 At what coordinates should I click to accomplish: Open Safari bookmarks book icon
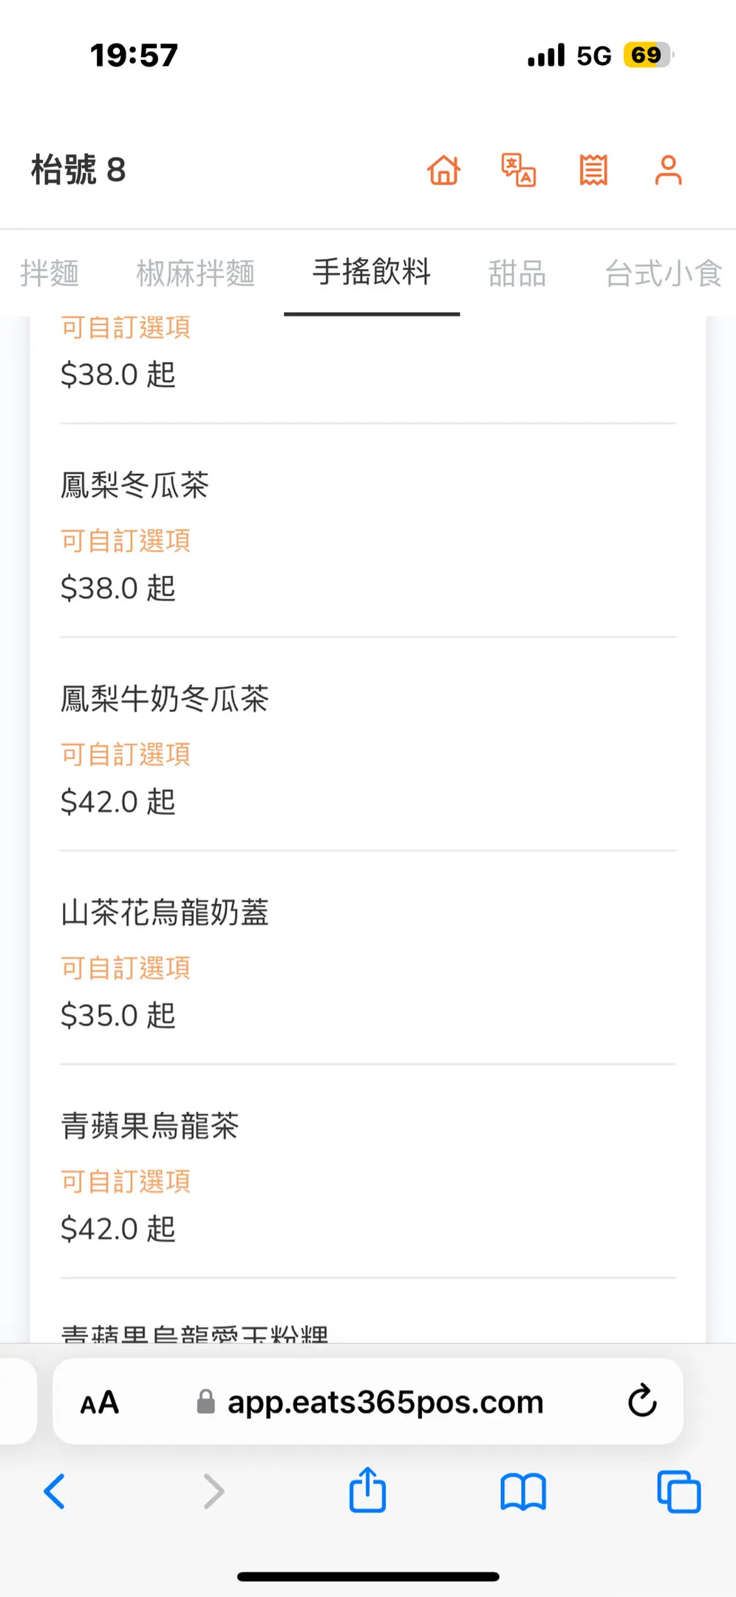click(523, 1491)
